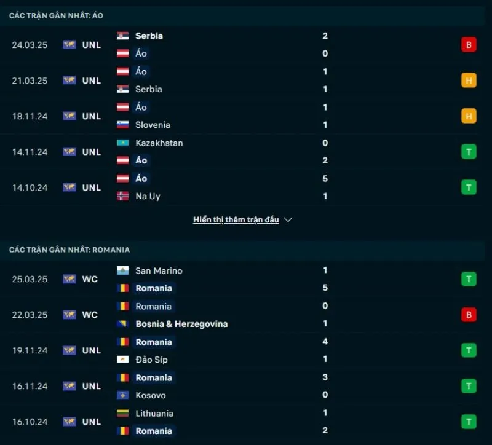Click the Đảo Síp match row
The width and height of the screenshot is (492, 445).
pyautogui.click(x=150, y=360)
